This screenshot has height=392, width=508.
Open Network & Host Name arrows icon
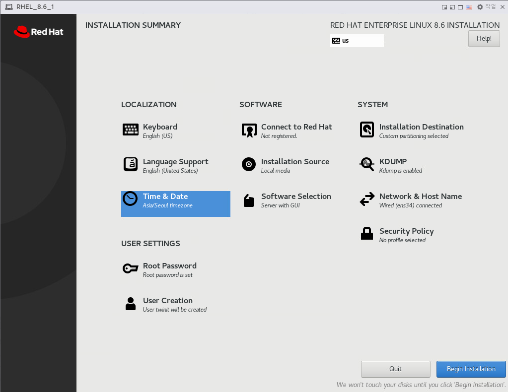coord(367,199)
